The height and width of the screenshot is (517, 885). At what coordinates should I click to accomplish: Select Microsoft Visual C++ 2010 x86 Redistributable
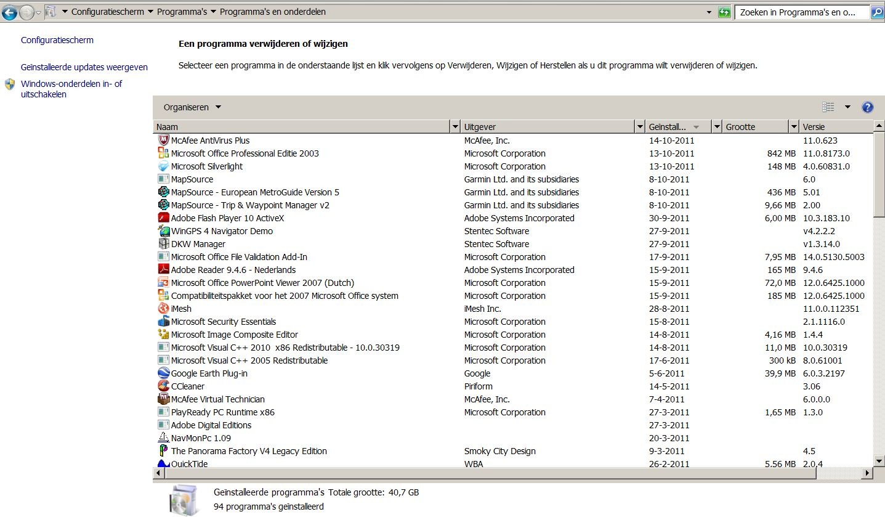513,348
